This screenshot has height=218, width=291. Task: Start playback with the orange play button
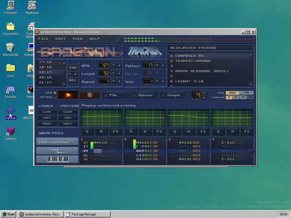pos(68,95)
